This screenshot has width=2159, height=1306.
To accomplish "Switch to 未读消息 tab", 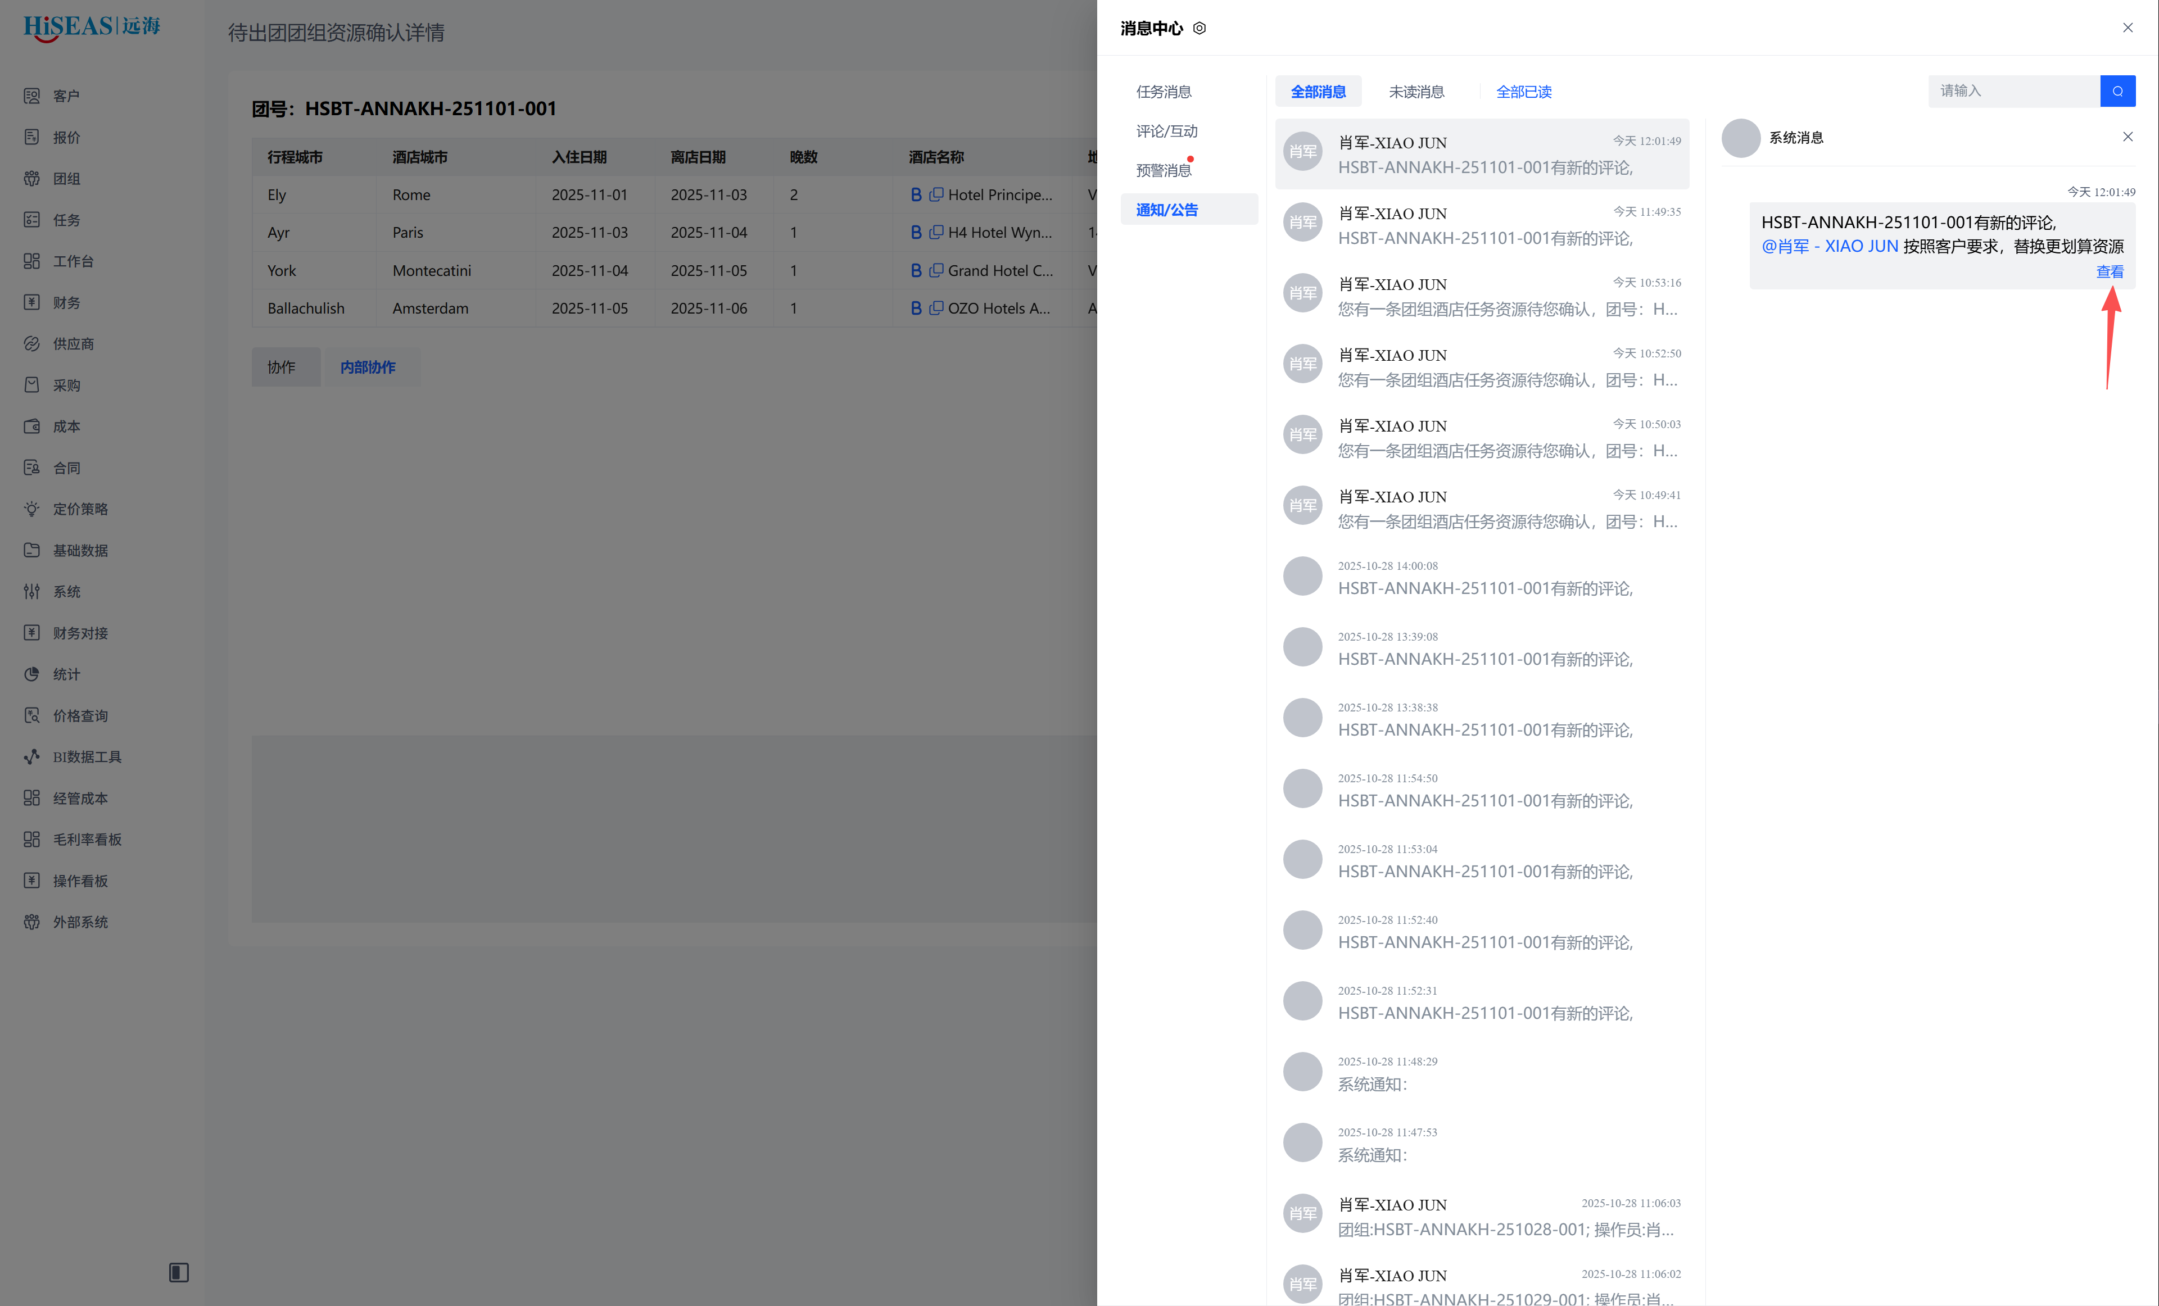I will 1416,92.
